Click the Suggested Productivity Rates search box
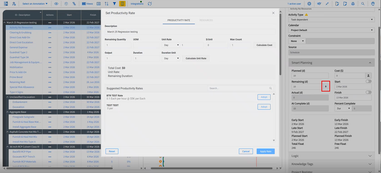Screen dimensions: 381x173 [x=241, y=88]
